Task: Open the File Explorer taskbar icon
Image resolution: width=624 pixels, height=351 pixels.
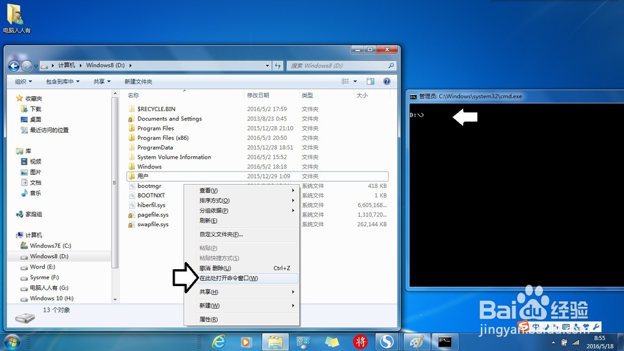Action: point(275,342)
